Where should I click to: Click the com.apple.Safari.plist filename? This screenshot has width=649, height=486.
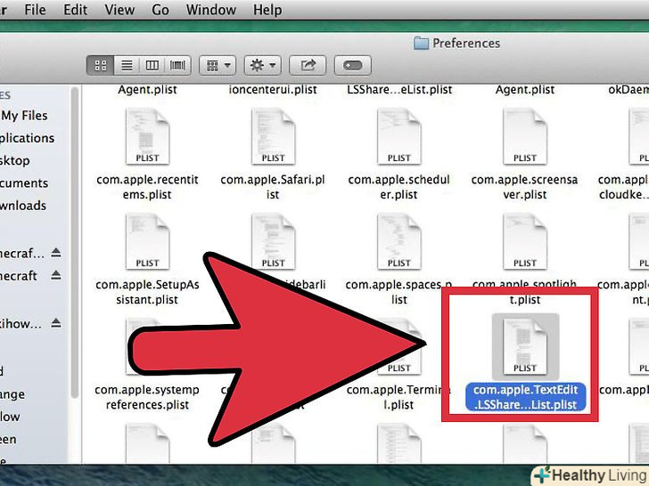point(273,187)
